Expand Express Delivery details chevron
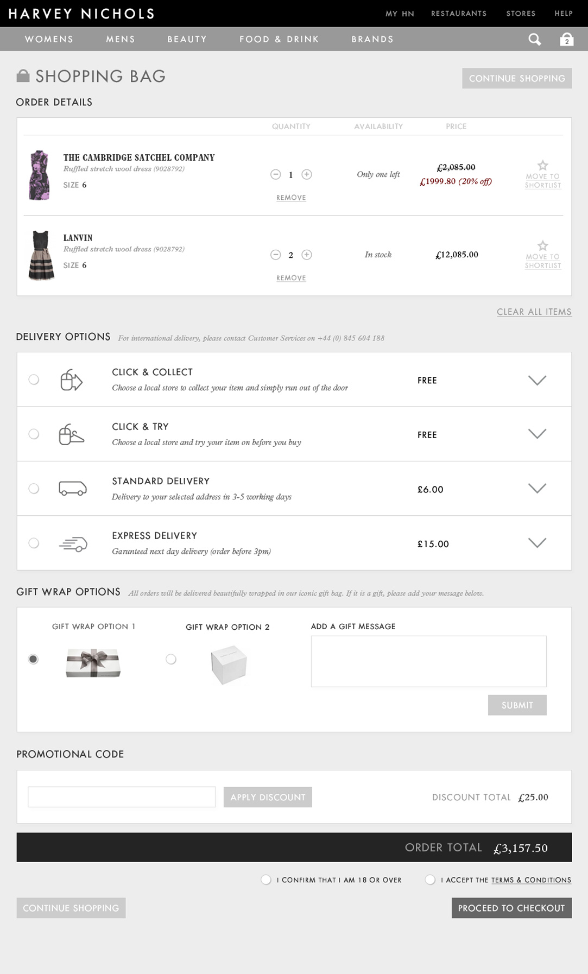This screenshot has width=588, height=974. coord(537,543)
